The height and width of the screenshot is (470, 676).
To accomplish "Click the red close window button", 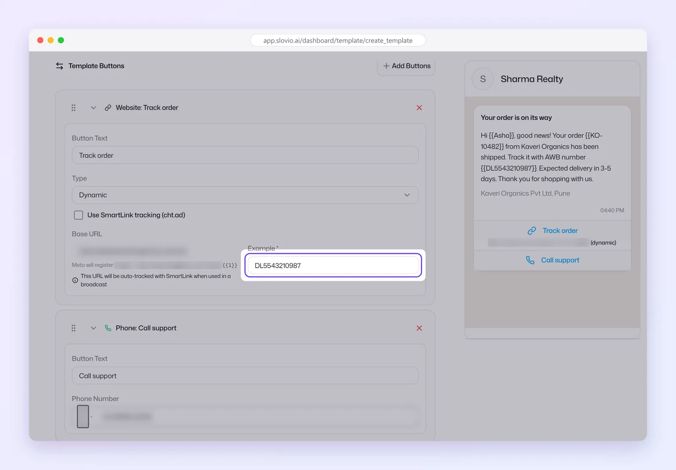I will click(x=41, y=40).
